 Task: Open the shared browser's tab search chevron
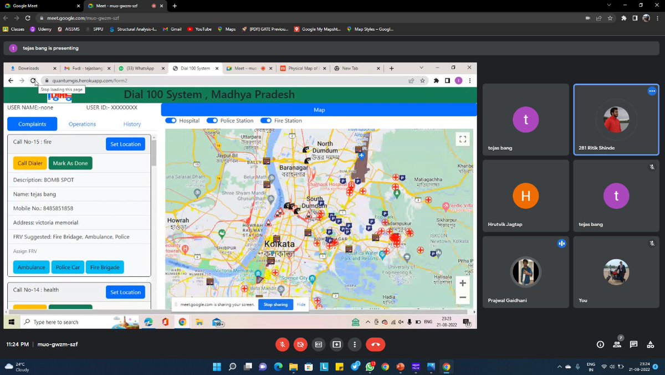[x=421, y=68]
